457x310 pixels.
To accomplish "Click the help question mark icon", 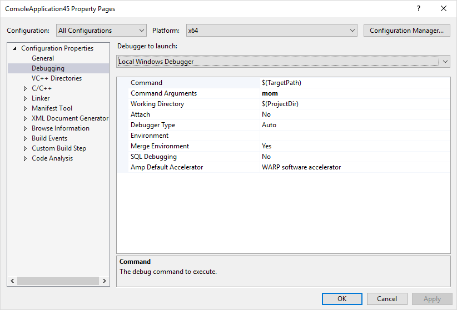I will tap(418, 9).
